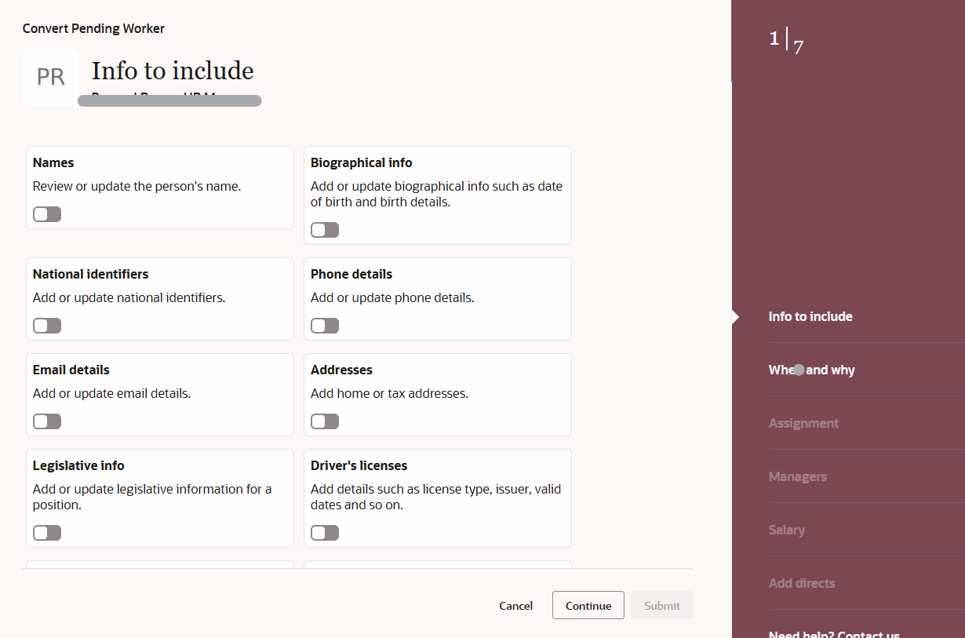The image size is (965, 638).
Task: Click 'Driver's licenses' card heading
Action: click(359, 465)
